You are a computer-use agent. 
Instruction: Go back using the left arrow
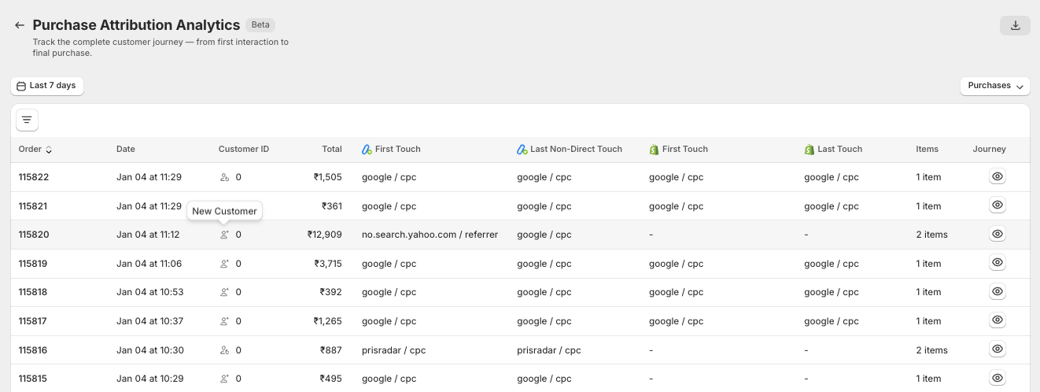pos(20,25)
